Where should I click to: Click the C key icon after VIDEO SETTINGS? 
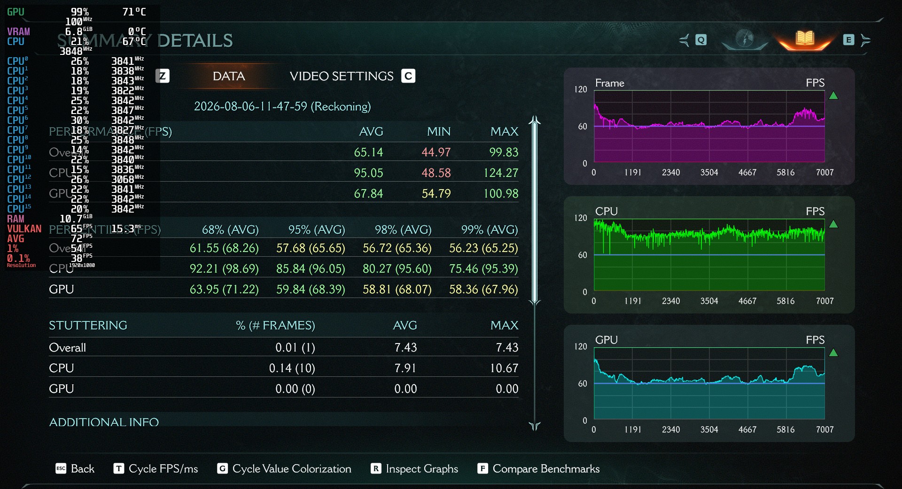point(408,76)
